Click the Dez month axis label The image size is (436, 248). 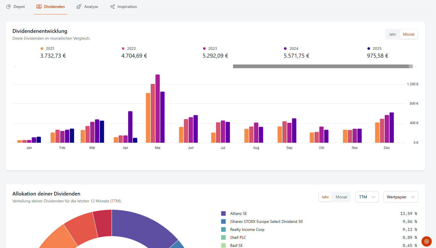point(387,148)
